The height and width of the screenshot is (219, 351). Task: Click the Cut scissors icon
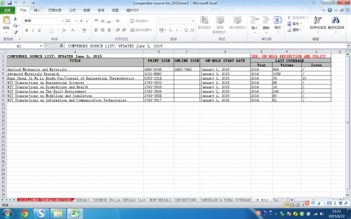tap(15, 19)
